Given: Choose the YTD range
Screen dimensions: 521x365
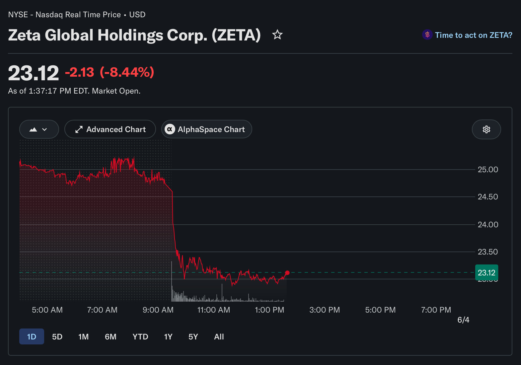Looking at the screenshot, I should (x=140, y=336).
